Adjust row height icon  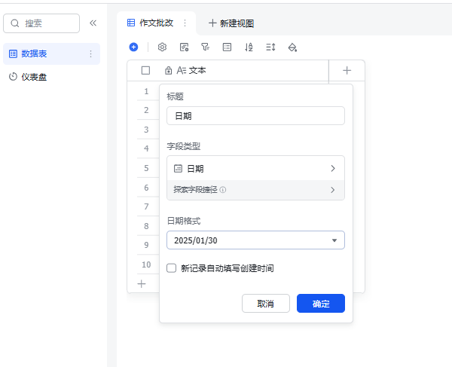270,47
